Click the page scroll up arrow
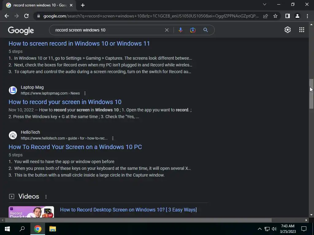This screenshot has width=314, height=235. [311, 24]
